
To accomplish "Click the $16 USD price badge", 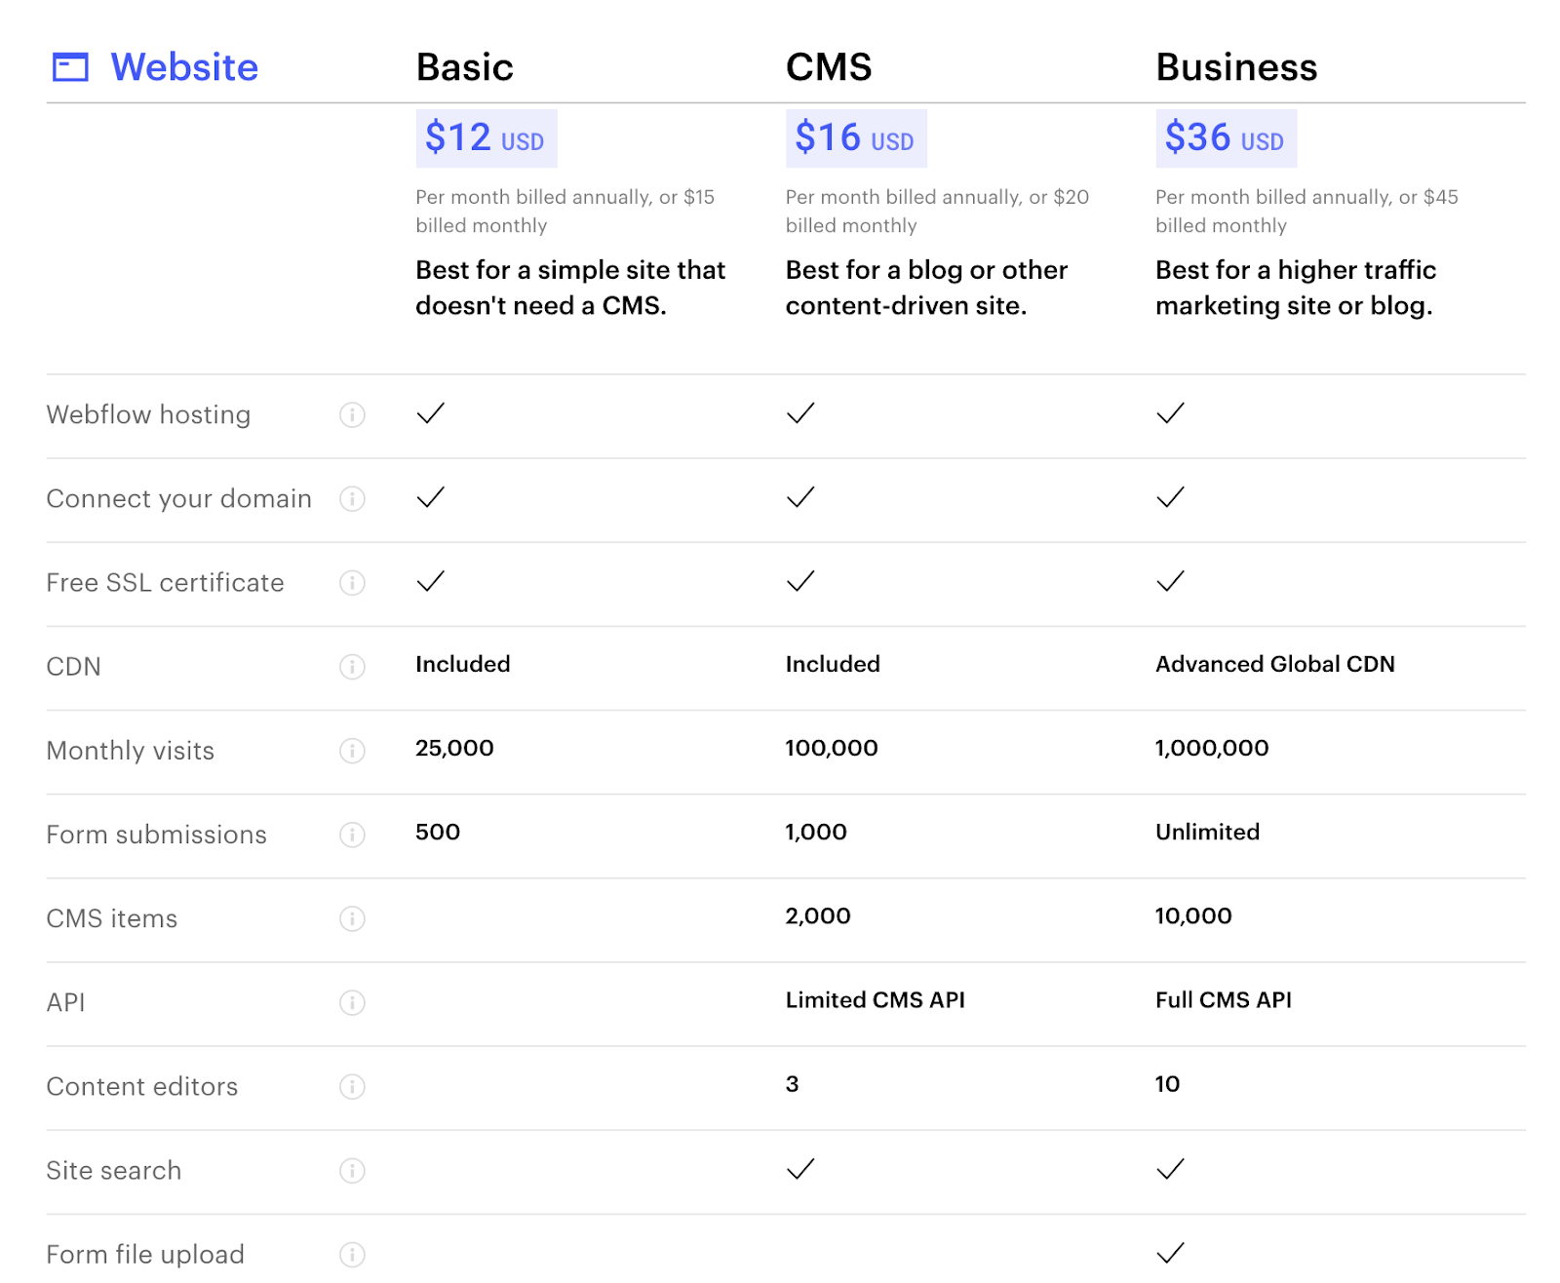I will tap(856, 138).
